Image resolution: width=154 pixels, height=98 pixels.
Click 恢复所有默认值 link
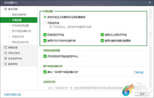pos(12,94)
